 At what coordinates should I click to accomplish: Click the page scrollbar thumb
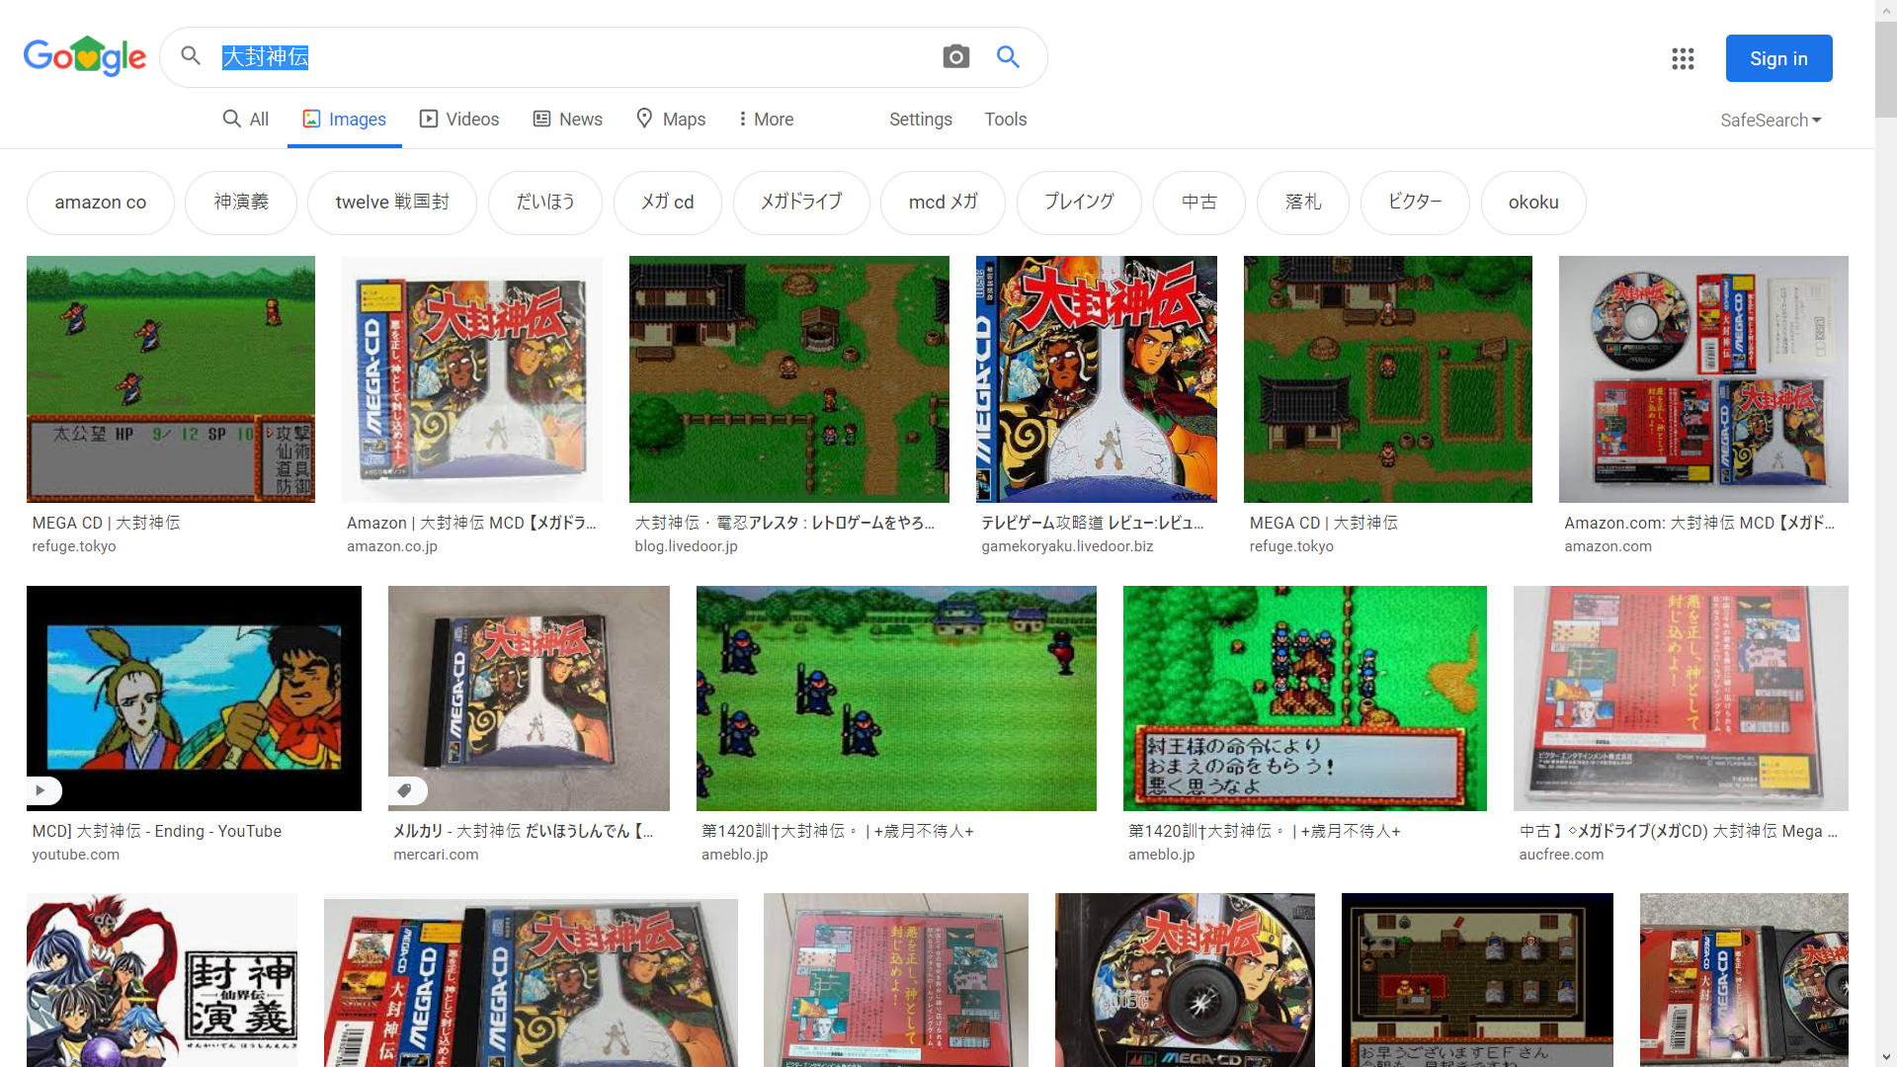click(1886, 69)
